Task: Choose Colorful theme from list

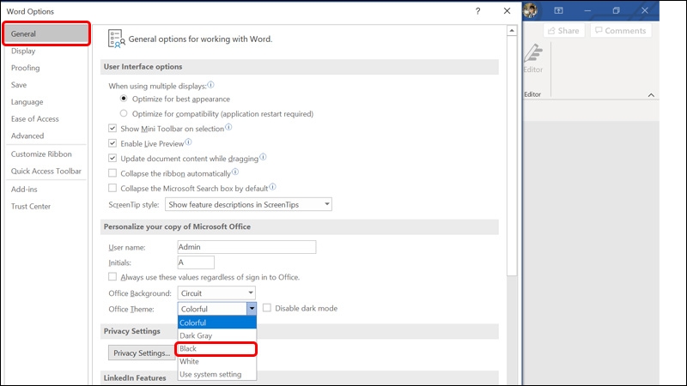Action: coord(217,323)
